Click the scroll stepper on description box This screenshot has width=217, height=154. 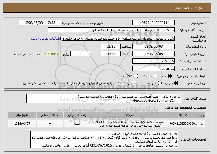point(179,97)
